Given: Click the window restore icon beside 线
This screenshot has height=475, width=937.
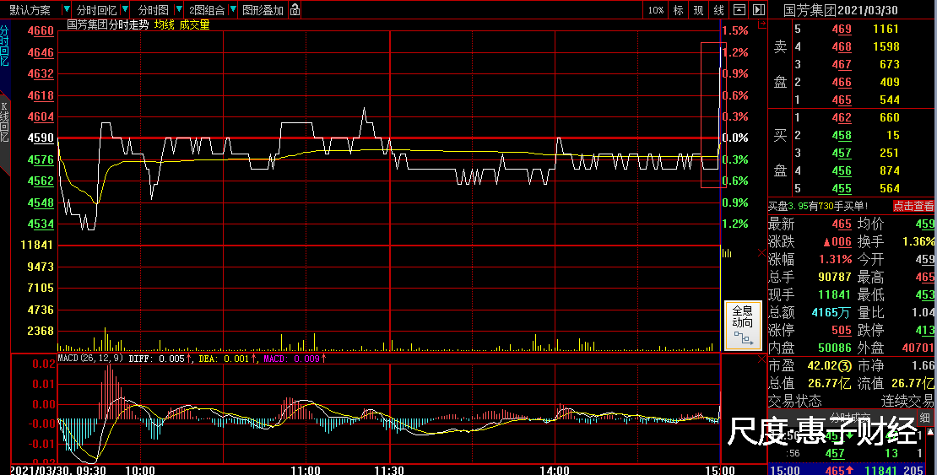Looking at the screenshot, I should pos(739,10).
